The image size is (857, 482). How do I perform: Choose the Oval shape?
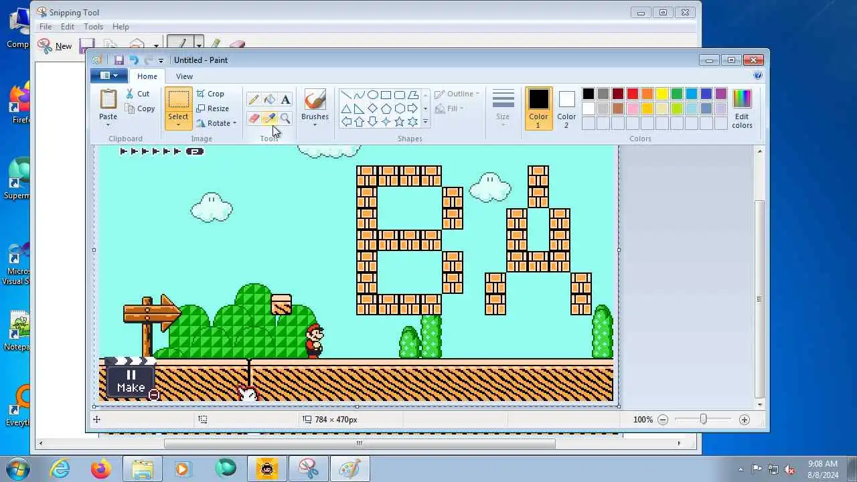tap(373, 95)
